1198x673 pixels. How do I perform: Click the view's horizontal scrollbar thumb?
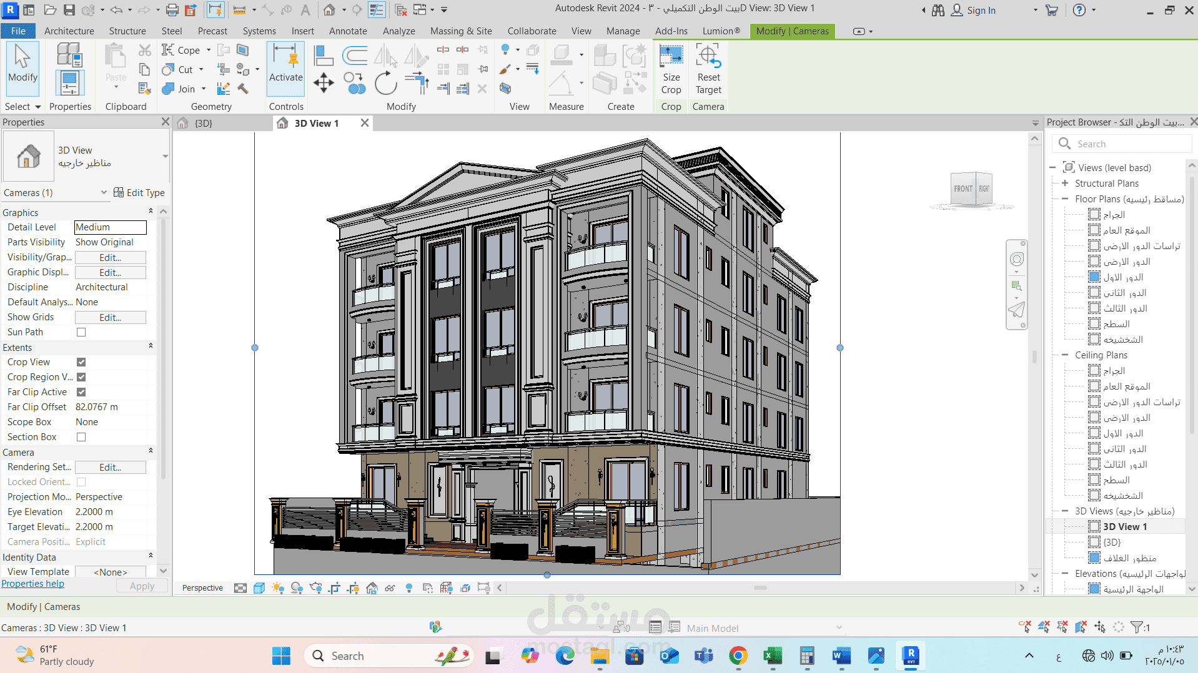pos(760,588)
